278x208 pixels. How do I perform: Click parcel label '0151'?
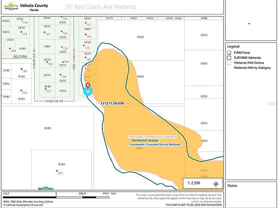[204, 96]
